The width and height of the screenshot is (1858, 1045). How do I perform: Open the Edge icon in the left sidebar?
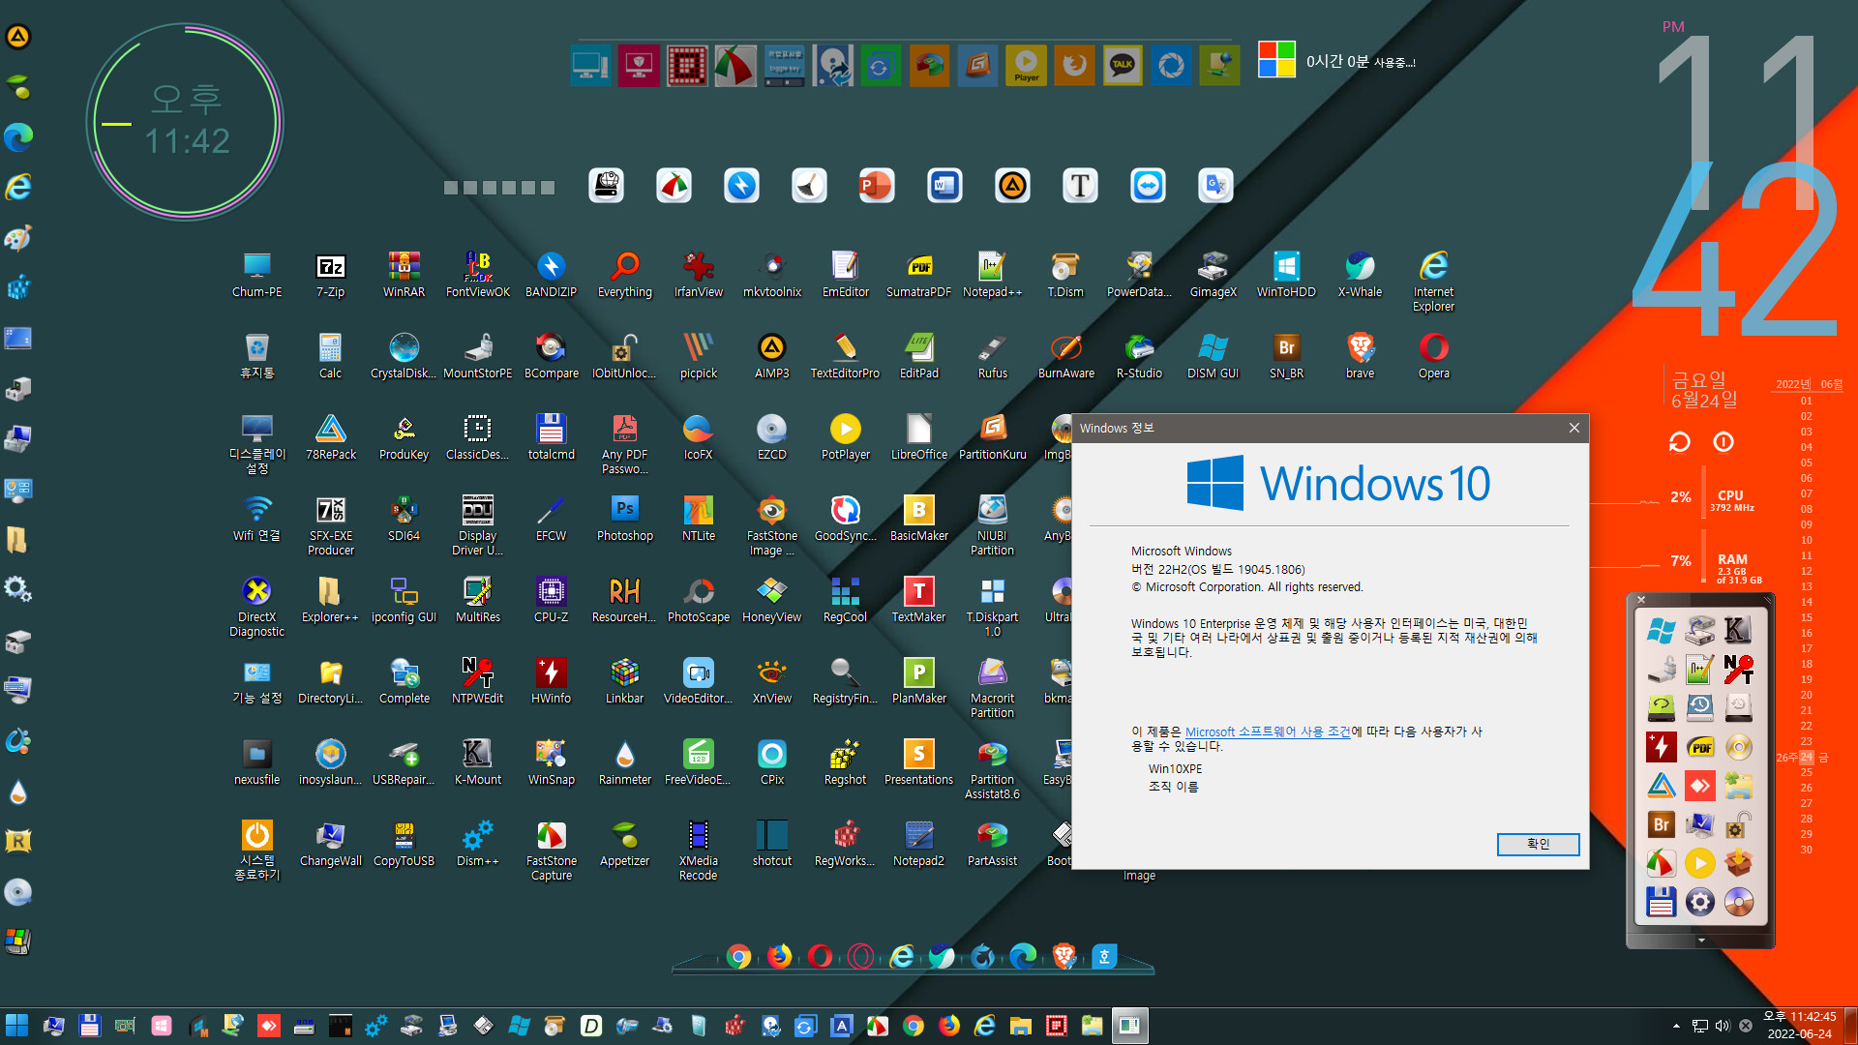pyautogui.click(x=18, y=136)
